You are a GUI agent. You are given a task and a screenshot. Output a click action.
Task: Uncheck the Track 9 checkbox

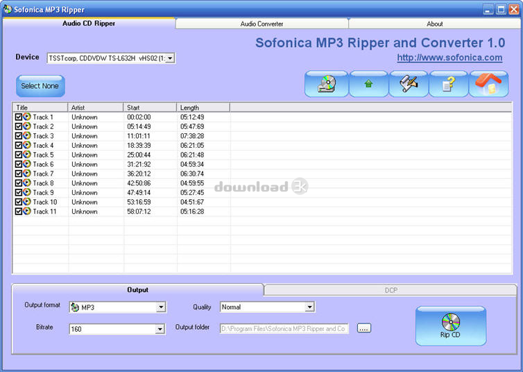point(19,192)
